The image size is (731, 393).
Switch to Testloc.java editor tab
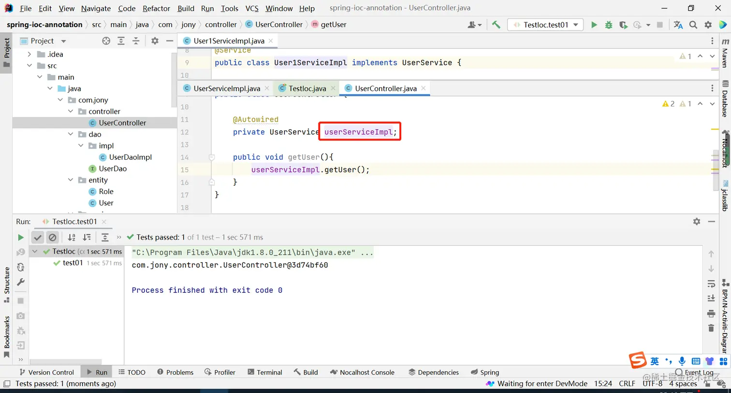tap(307, 89)
